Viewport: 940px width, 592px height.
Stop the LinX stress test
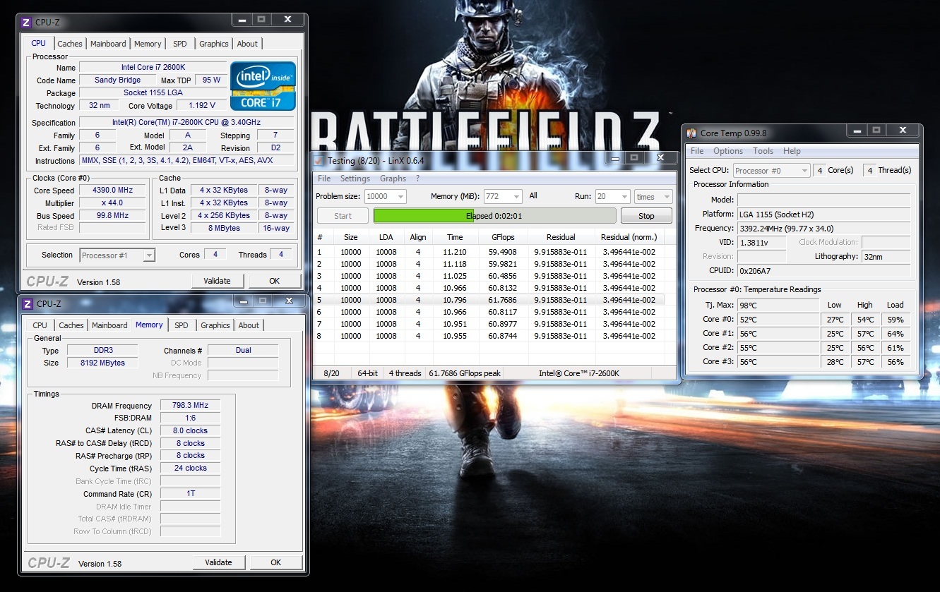[646, 216]
